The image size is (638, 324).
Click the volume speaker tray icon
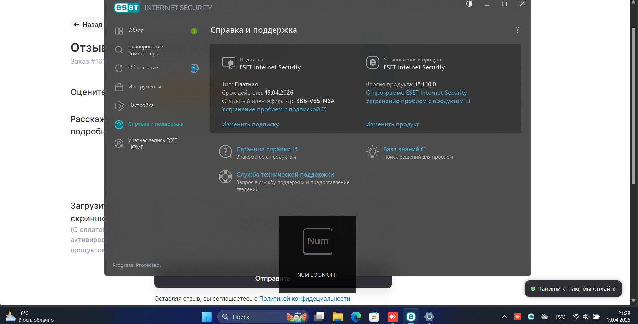pos(586,317)
